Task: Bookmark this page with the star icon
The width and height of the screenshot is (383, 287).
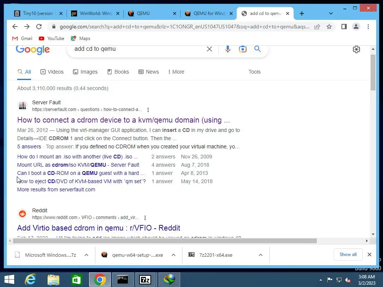Action: tap(329, 27)
